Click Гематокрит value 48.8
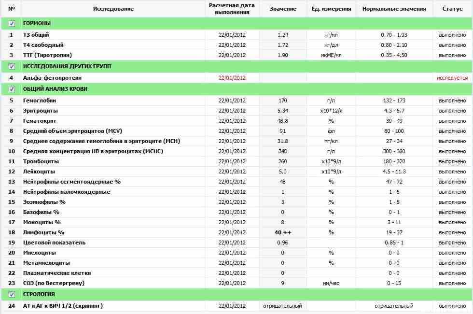The height and width of the screenshot is (314, 473). (283, 121)
